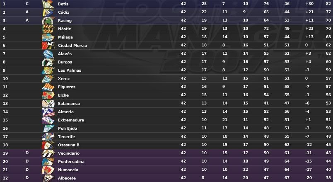Click the Ciudad Murcia badge icon

[48, 46]
